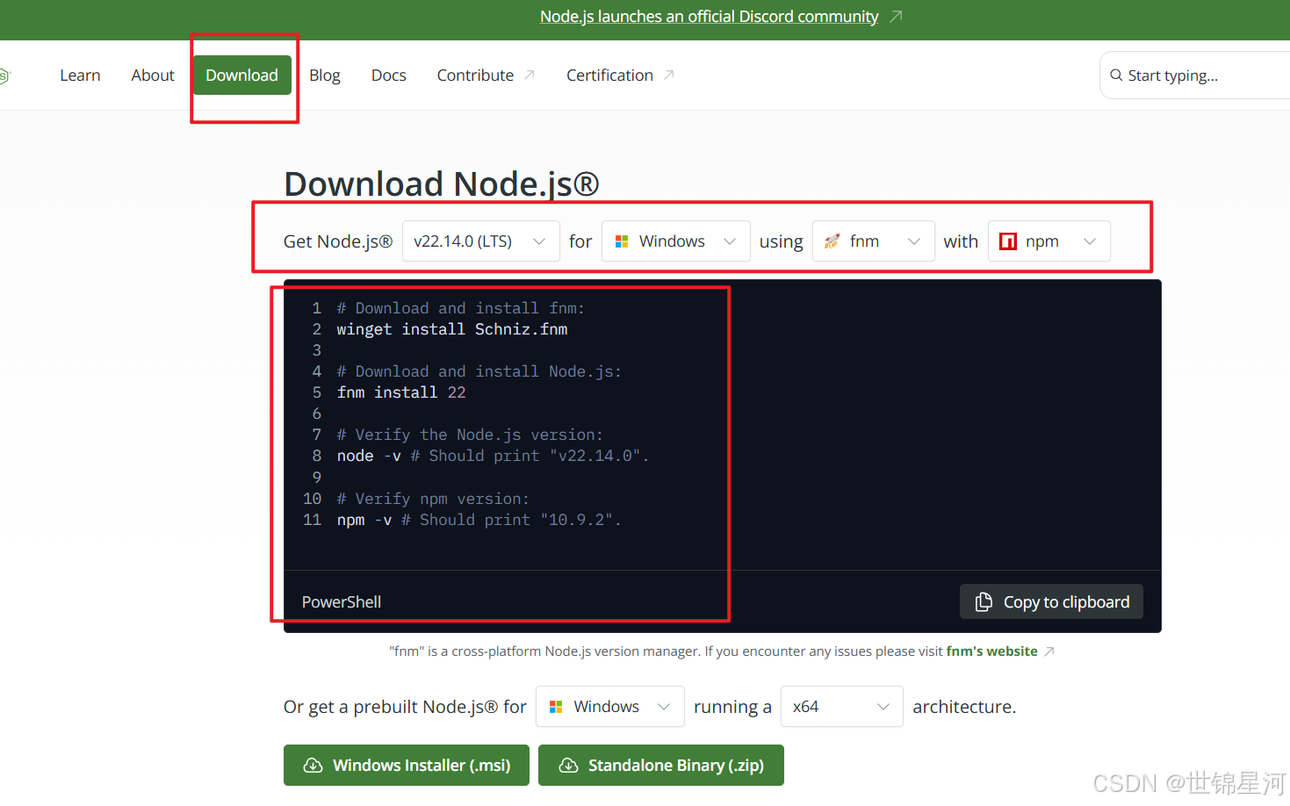The image size is (1290, 806).
Task: Open the fnm version manager dropdown
Action: [873, 241]
